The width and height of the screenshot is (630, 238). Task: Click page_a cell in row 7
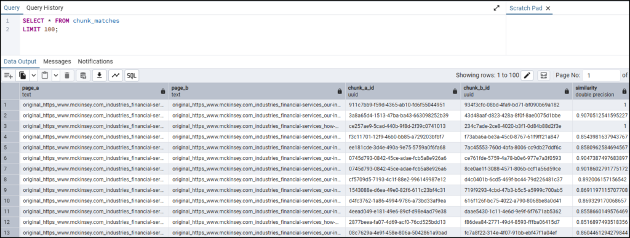94,169
